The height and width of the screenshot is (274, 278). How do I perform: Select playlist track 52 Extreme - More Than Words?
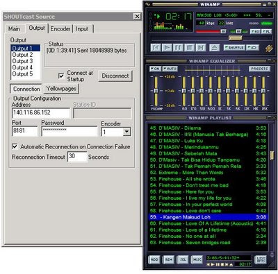[x=208, y=173]
